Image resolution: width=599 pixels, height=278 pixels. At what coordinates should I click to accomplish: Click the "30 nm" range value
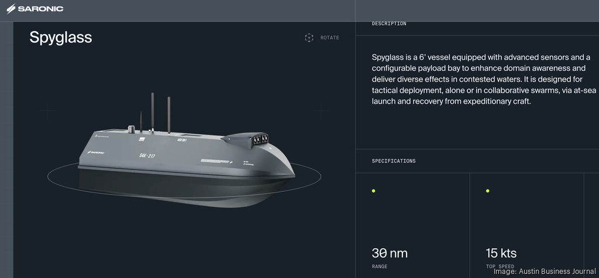tap(389, 253)
